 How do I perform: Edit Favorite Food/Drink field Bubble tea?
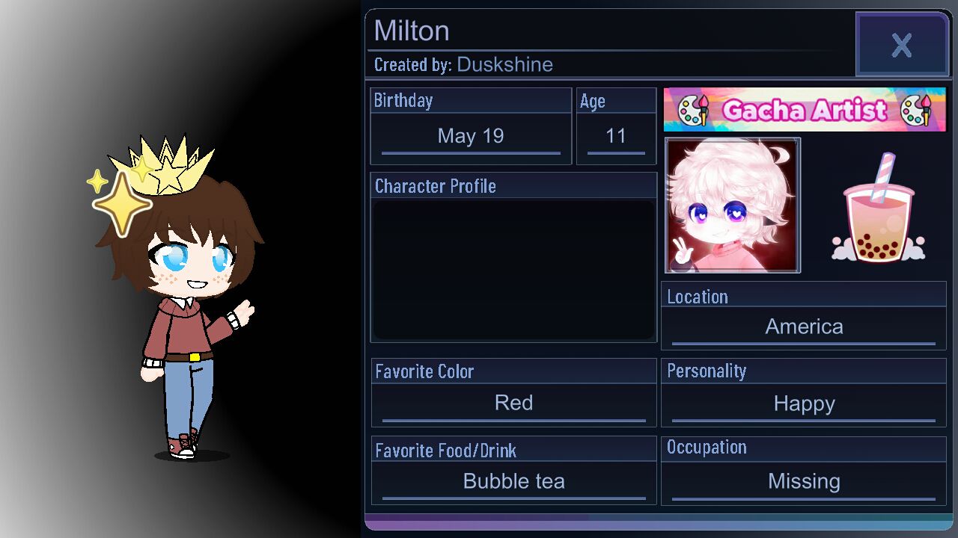click(513, 482)
